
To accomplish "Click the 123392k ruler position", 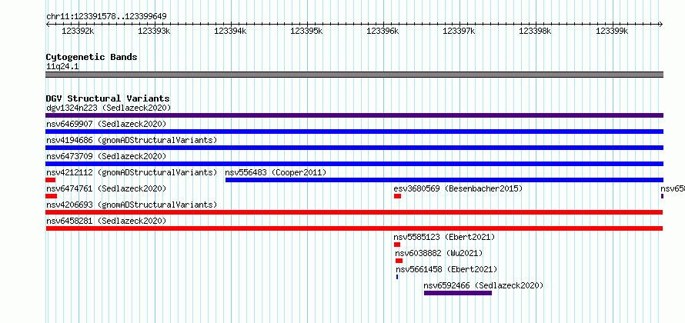I will tap(79, 31).
